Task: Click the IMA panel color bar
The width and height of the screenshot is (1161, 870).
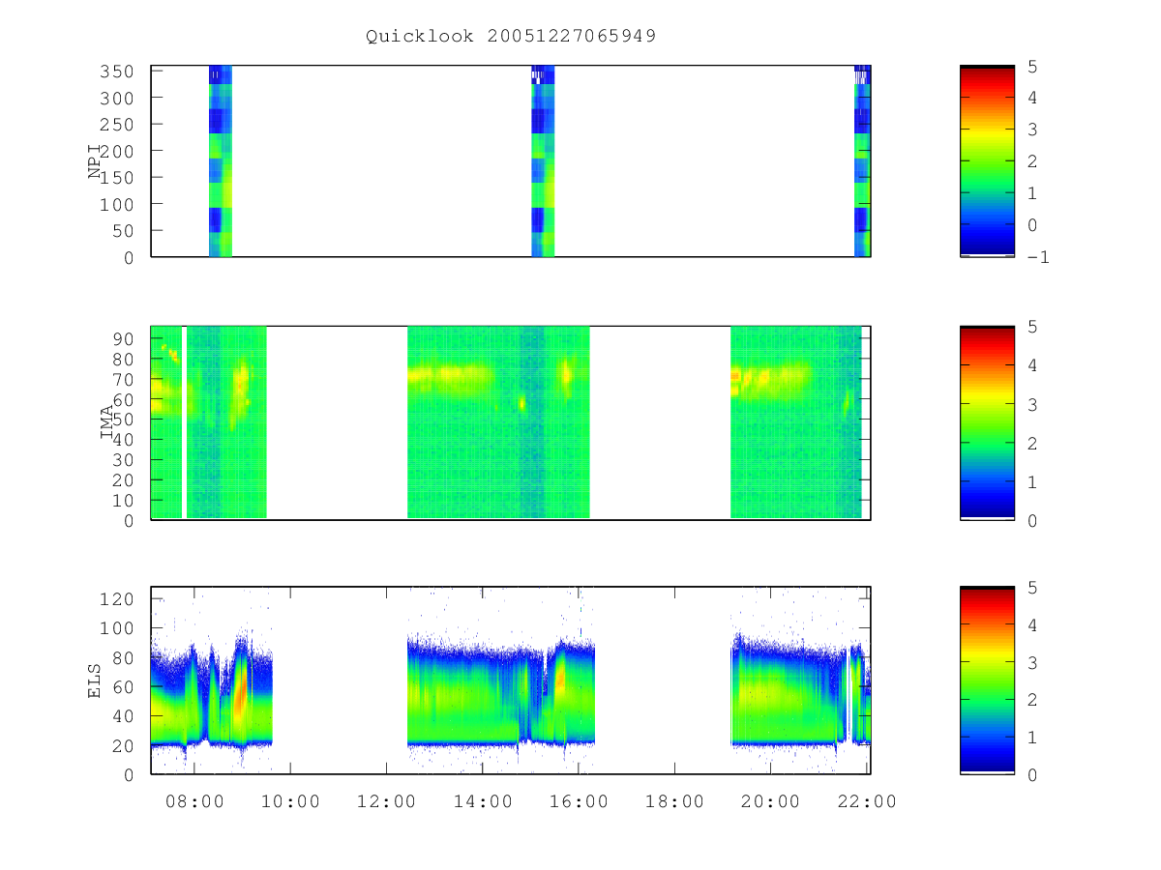Action: (987, 422)
